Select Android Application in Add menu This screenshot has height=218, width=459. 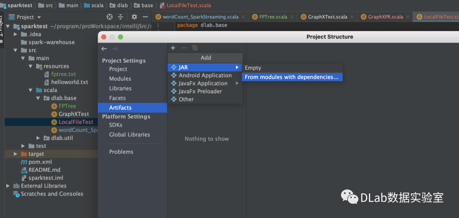point(205,75)
